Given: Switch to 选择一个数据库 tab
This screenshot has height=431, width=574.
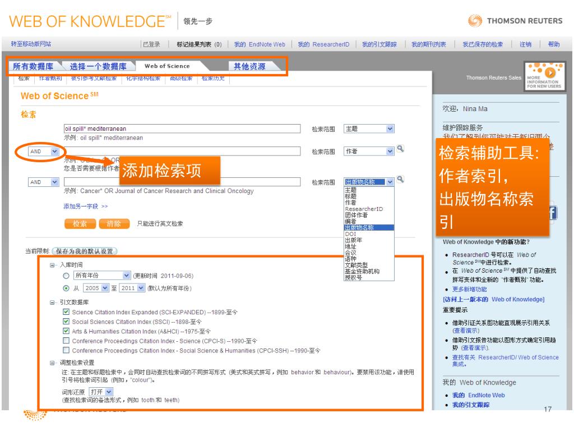Looking at the screenshot, I should [98, 66].
